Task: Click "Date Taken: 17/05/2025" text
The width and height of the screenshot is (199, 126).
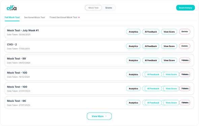Action: point(19,49)
